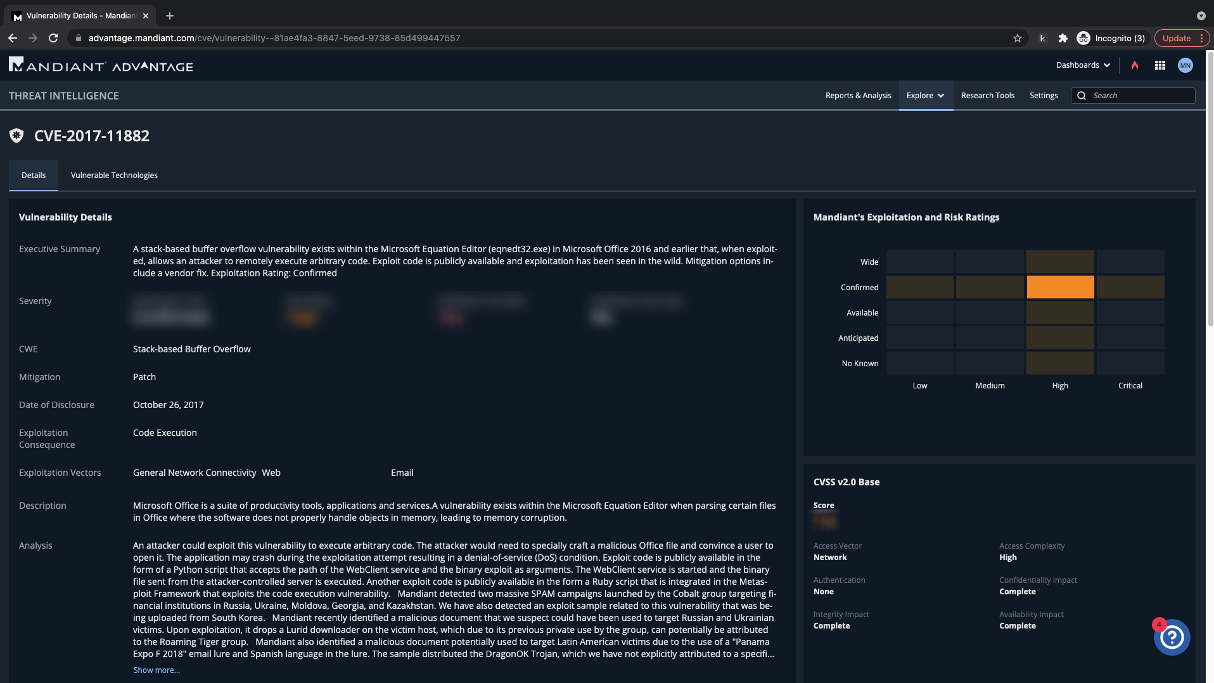
Task: Click Show more link under Analysis
Action: coord(157,670)
